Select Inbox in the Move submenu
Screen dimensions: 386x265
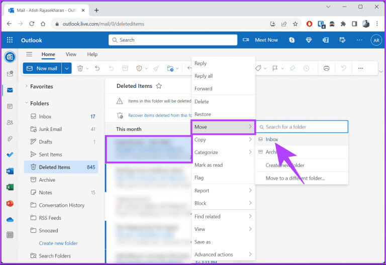click(302, 140)
